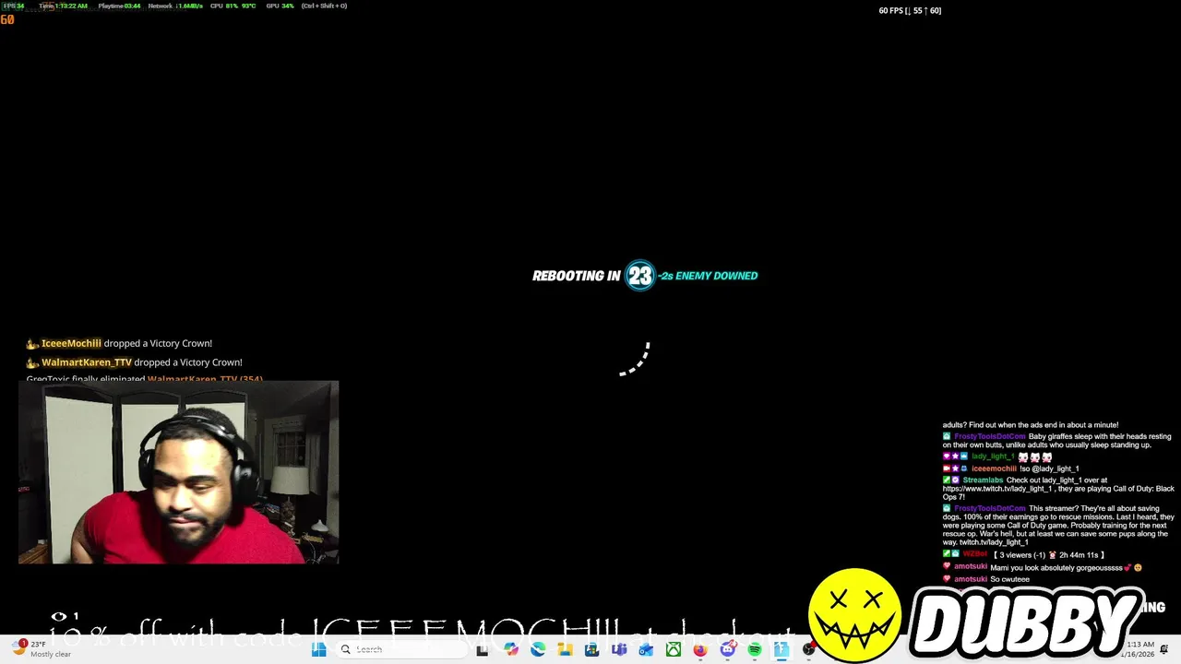
Task: Click WalmartKaren_TTV in the crown-drop message
Action: [x=87, y=362]
